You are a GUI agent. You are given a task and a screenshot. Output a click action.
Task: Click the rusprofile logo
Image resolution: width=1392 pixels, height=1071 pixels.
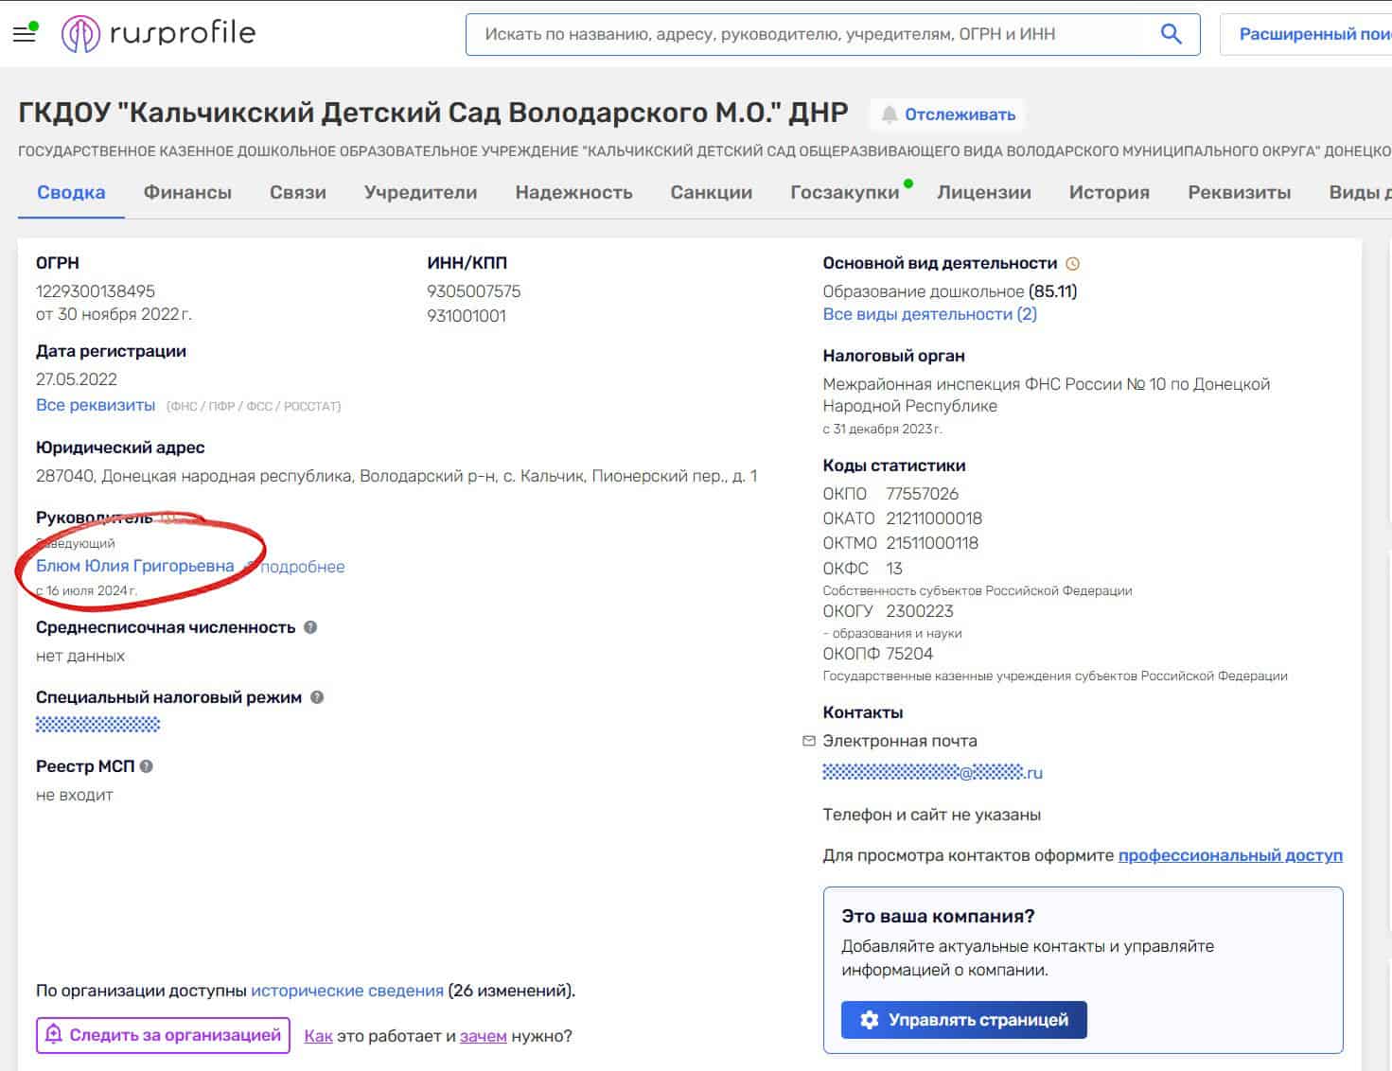point(158,34)
